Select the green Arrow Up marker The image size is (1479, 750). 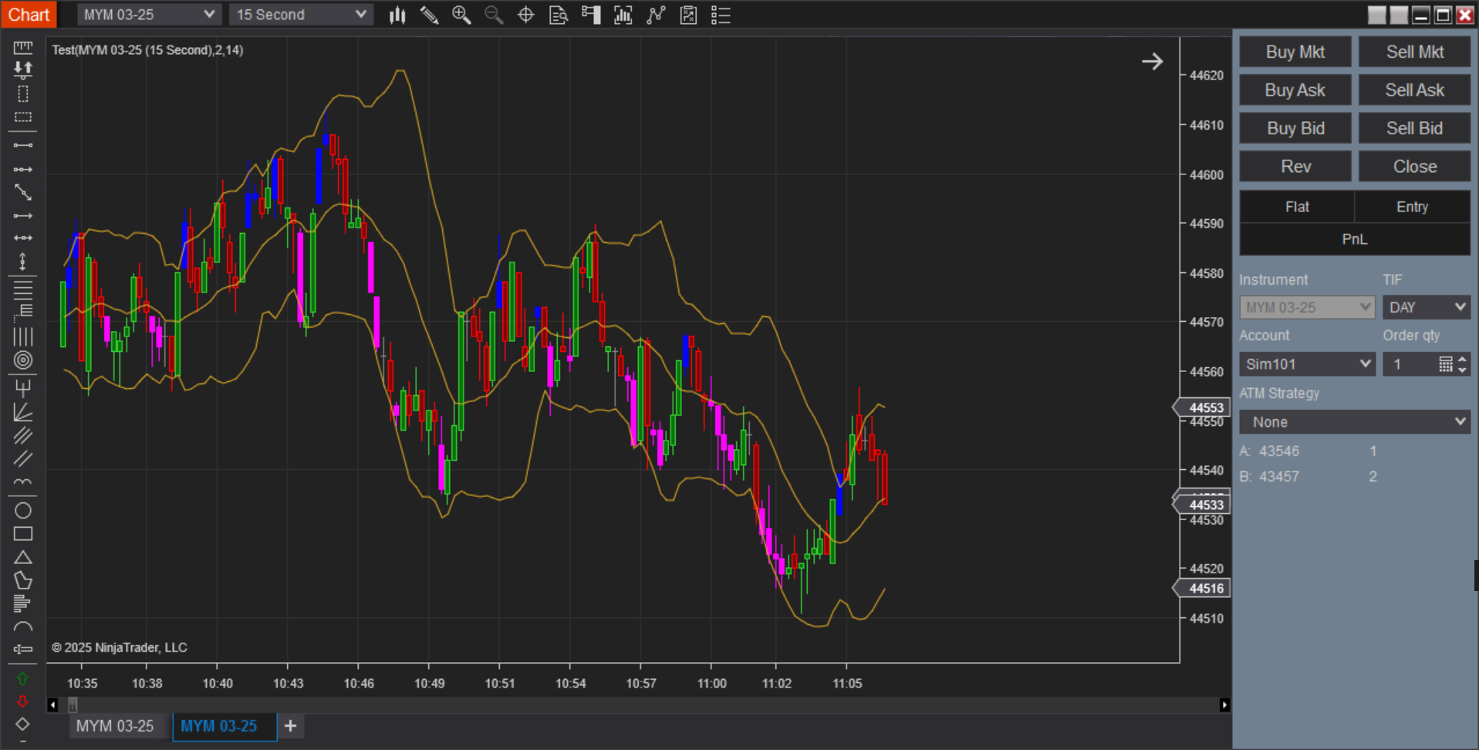(22, 679)
